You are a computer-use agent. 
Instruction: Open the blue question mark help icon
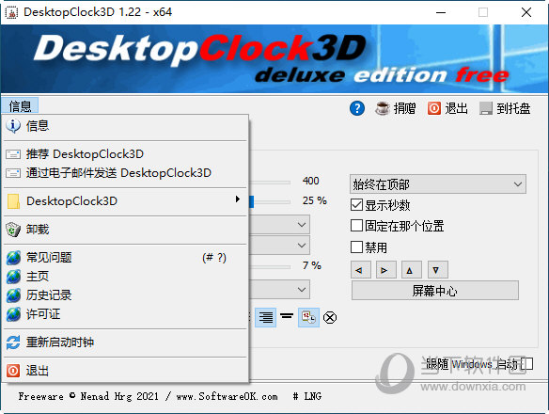click(x=357, y=108)
